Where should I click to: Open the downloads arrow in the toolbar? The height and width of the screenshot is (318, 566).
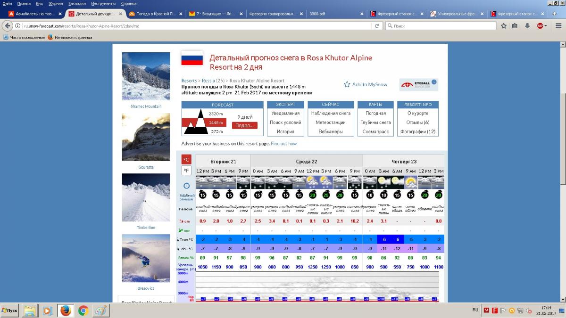point(527,26)
